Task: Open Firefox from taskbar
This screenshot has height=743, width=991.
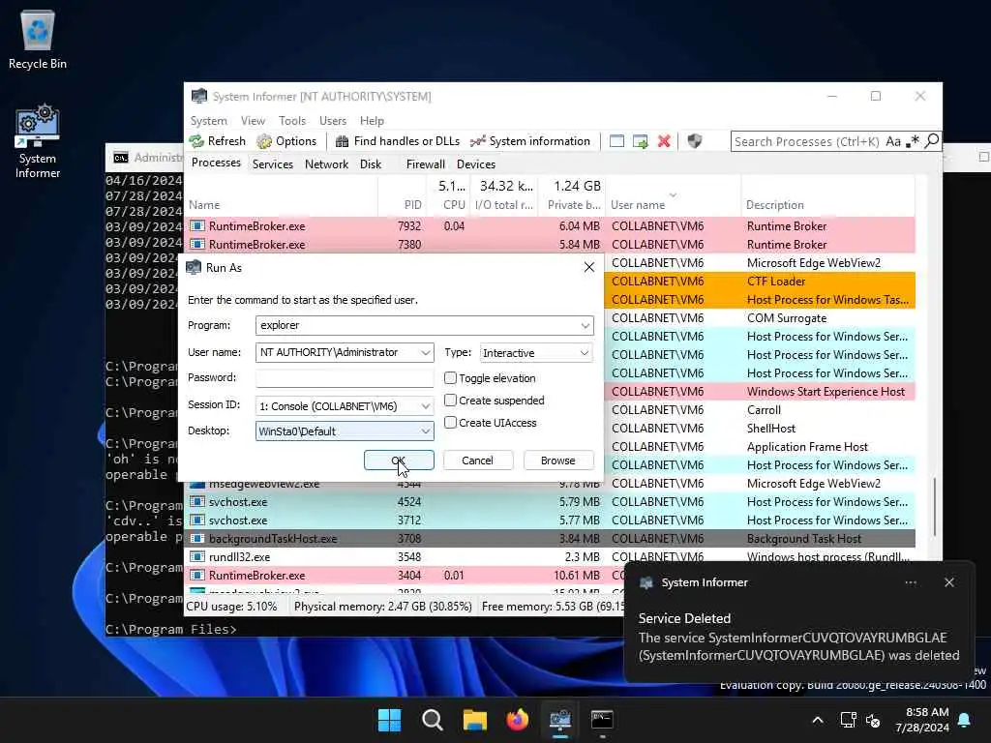Action: point(517,720)
